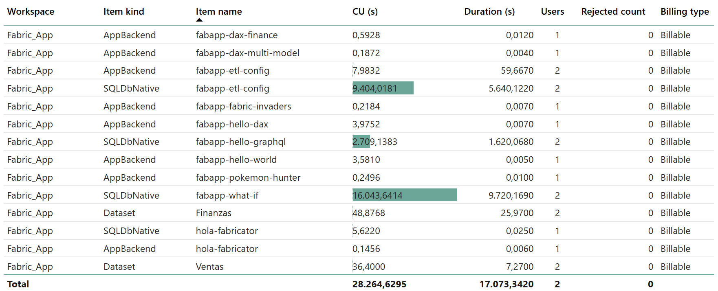This screenshot has height=291, width=718.
Task: Select the fabapp-dax-finance item name
Action: pyautogui.click(x=237, y=35)
